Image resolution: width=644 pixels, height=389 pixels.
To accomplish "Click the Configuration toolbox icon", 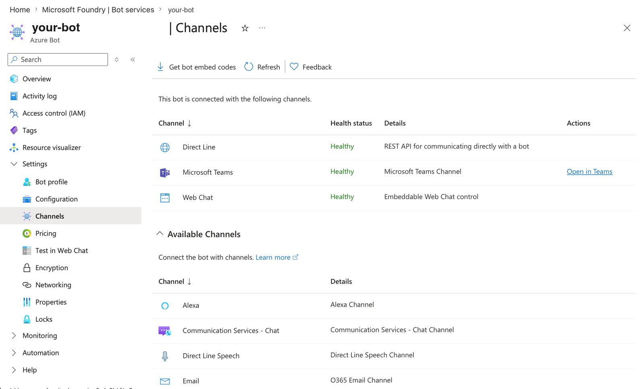I will 27,199.
